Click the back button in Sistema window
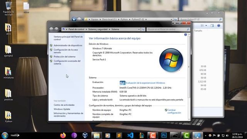The width and height of the screenshot is (247, 139). pyautogui.click(x=51, y=29)
